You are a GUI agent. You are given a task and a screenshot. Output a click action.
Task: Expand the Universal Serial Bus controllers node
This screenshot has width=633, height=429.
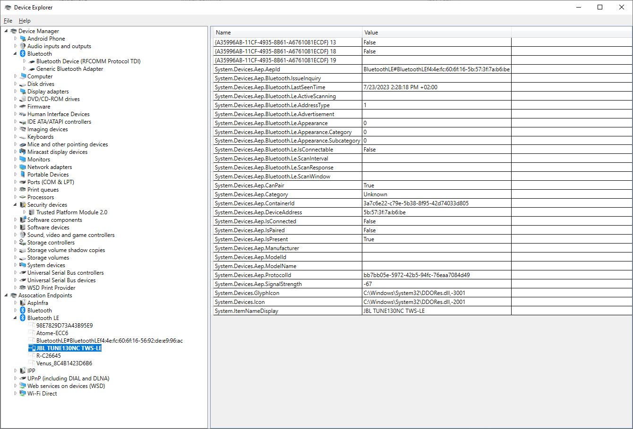(15, 273)
